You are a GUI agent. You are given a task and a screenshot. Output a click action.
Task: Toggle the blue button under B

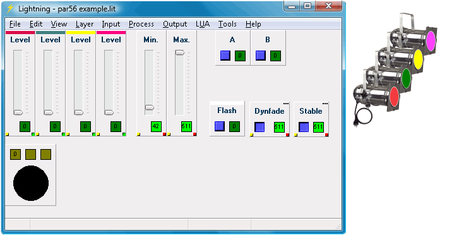pos(261,56)
